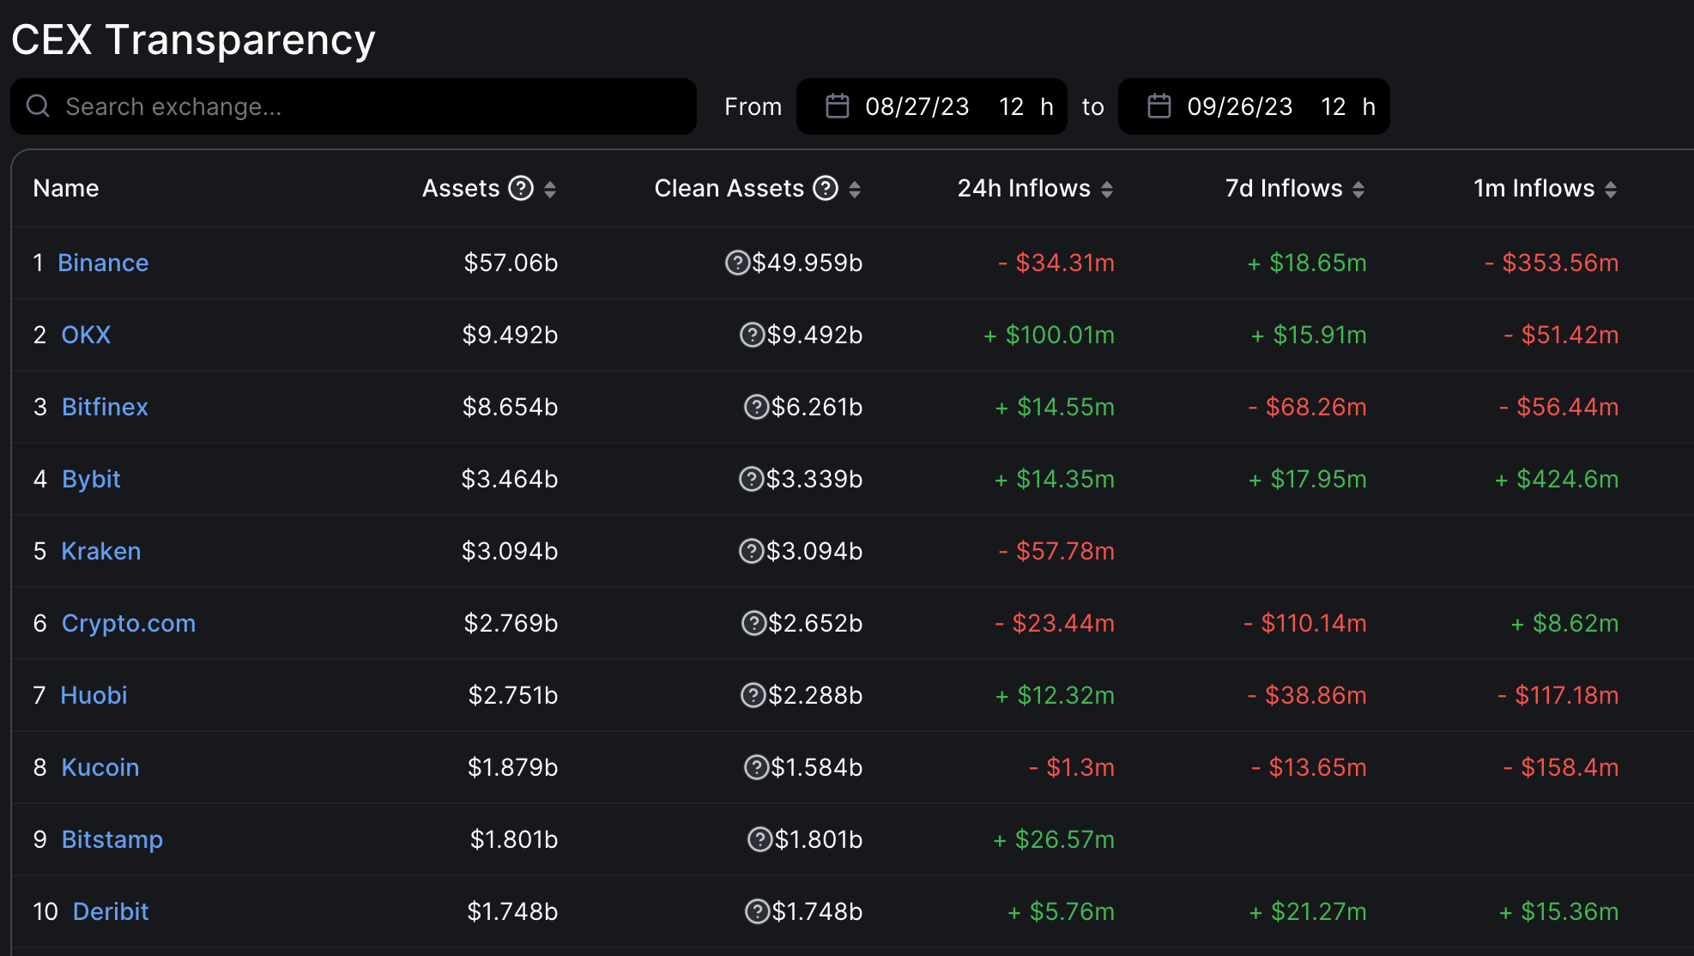This screenshot has height=956, width=1694.
Task: Open the Binance exchange link
Action: (x=103, y=263)
